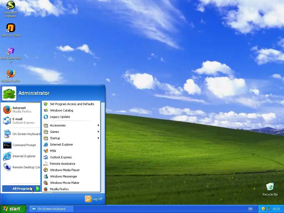Click the network connection tray icon

[x=268, y=209]
